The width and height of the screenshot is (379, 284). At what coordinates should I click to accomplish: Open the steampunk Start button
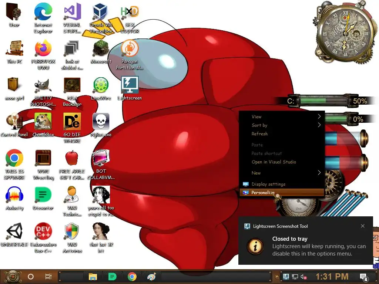pyautogui.click(x=13, y=277)
